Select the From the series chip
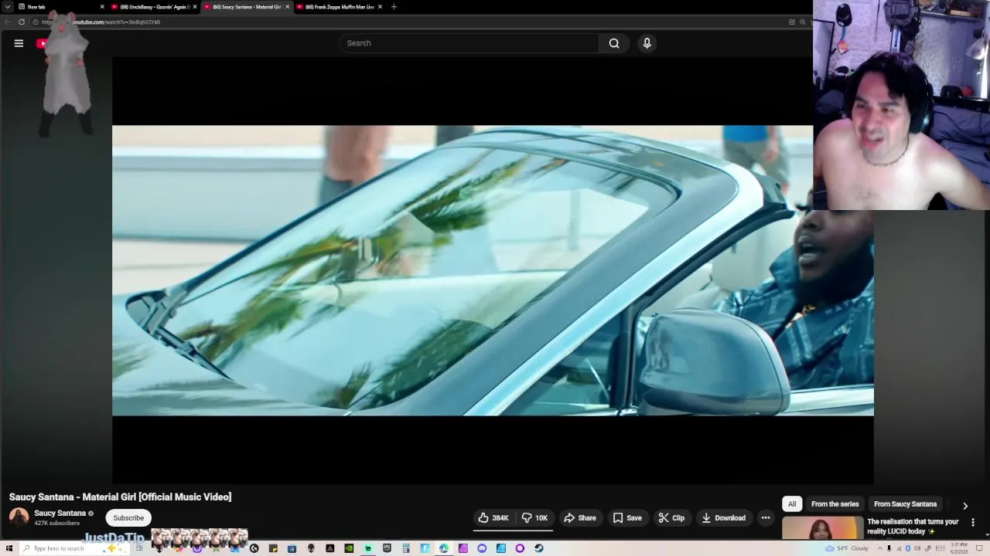The width and height of the screenshot is (990, 556). (835, 504)
